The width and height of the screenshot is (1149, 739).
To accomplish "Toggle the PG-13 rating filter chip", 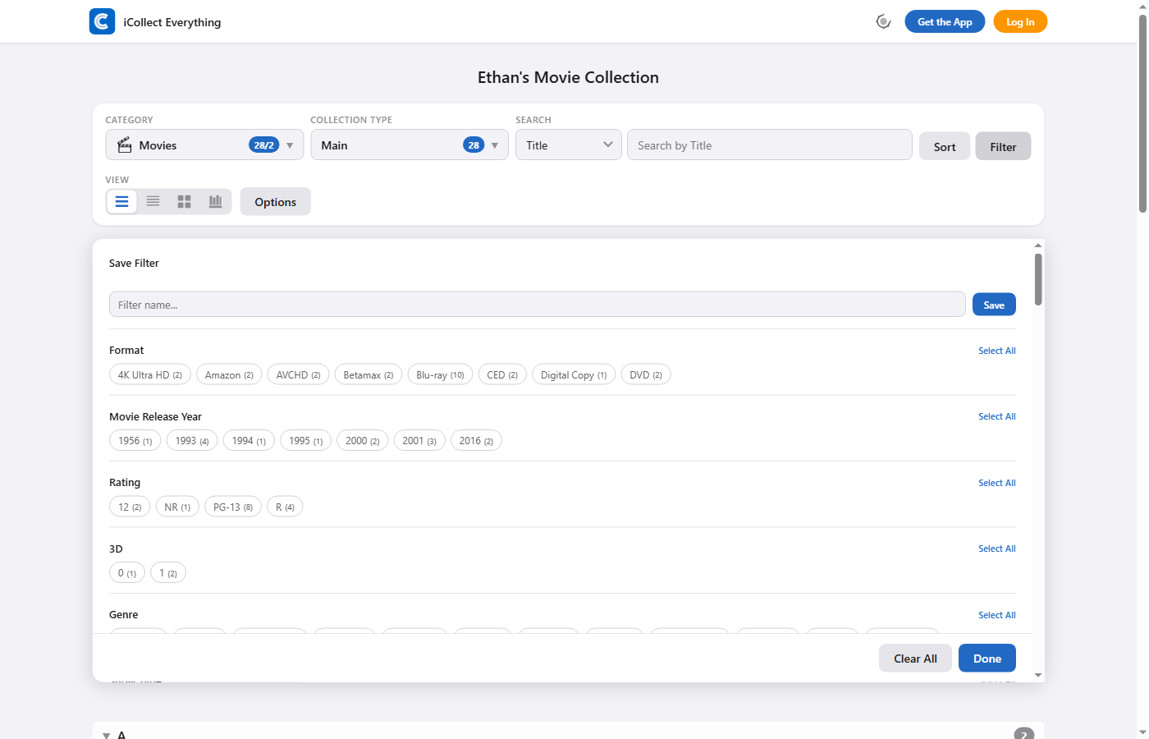I will (x=232, y=507).
